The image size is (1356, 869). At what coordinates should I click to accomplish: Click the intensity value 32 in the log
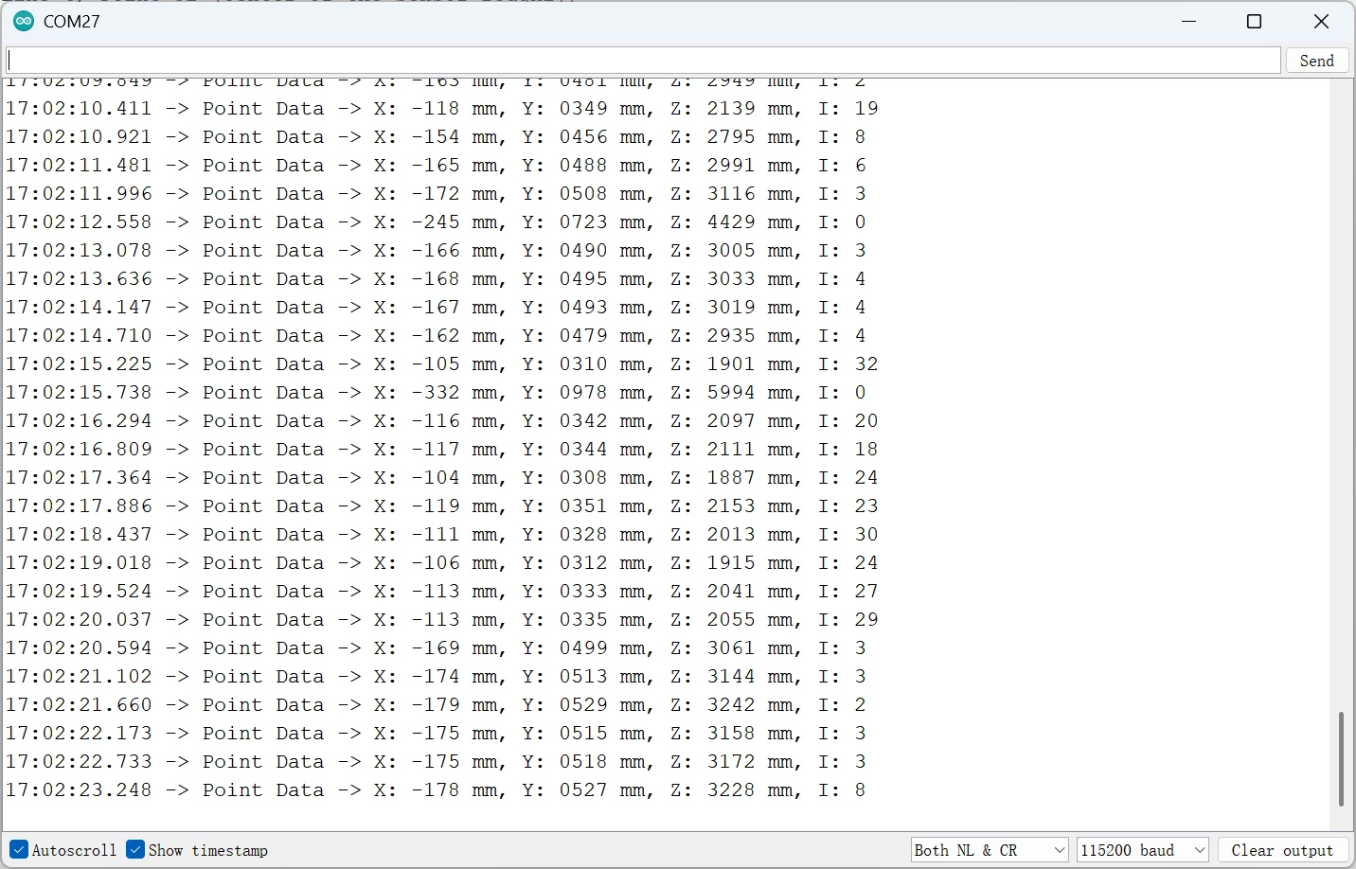(x=865, y=364)
